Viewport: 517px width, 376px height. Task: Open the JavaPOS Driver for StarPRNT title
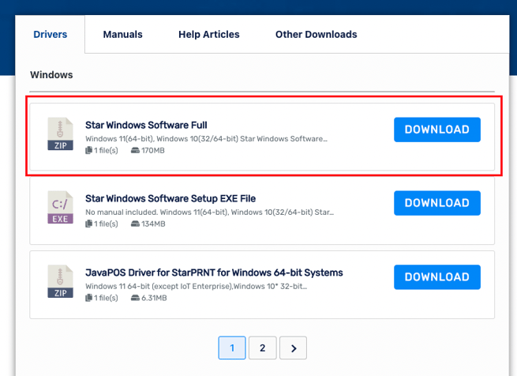coord(214,273)
